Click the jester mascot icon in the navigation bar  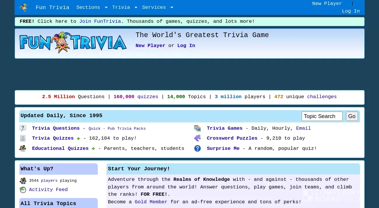click(24, 7)
